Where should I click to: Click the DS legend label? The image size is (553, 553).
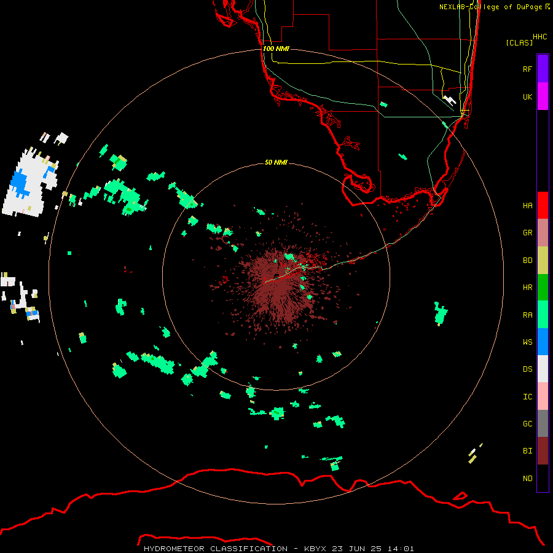(x=527, y=369)
